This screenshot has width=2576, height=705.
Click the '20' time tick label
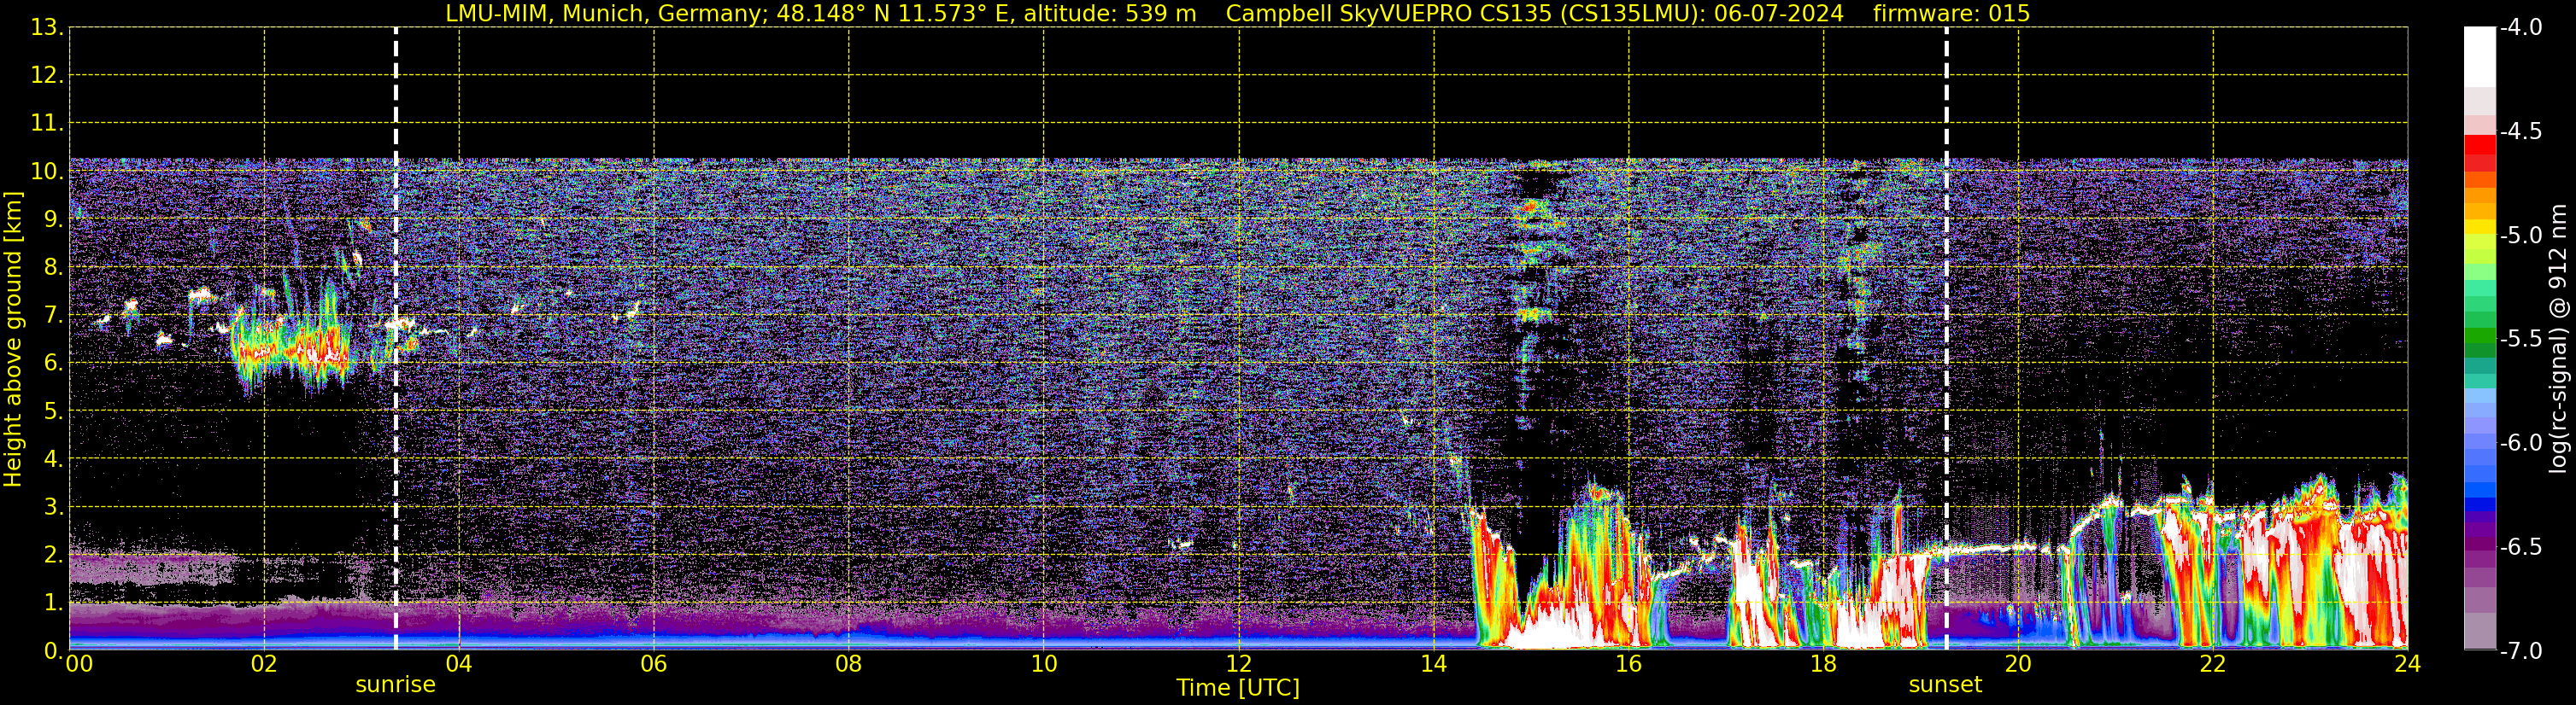tap(2018, 664)
